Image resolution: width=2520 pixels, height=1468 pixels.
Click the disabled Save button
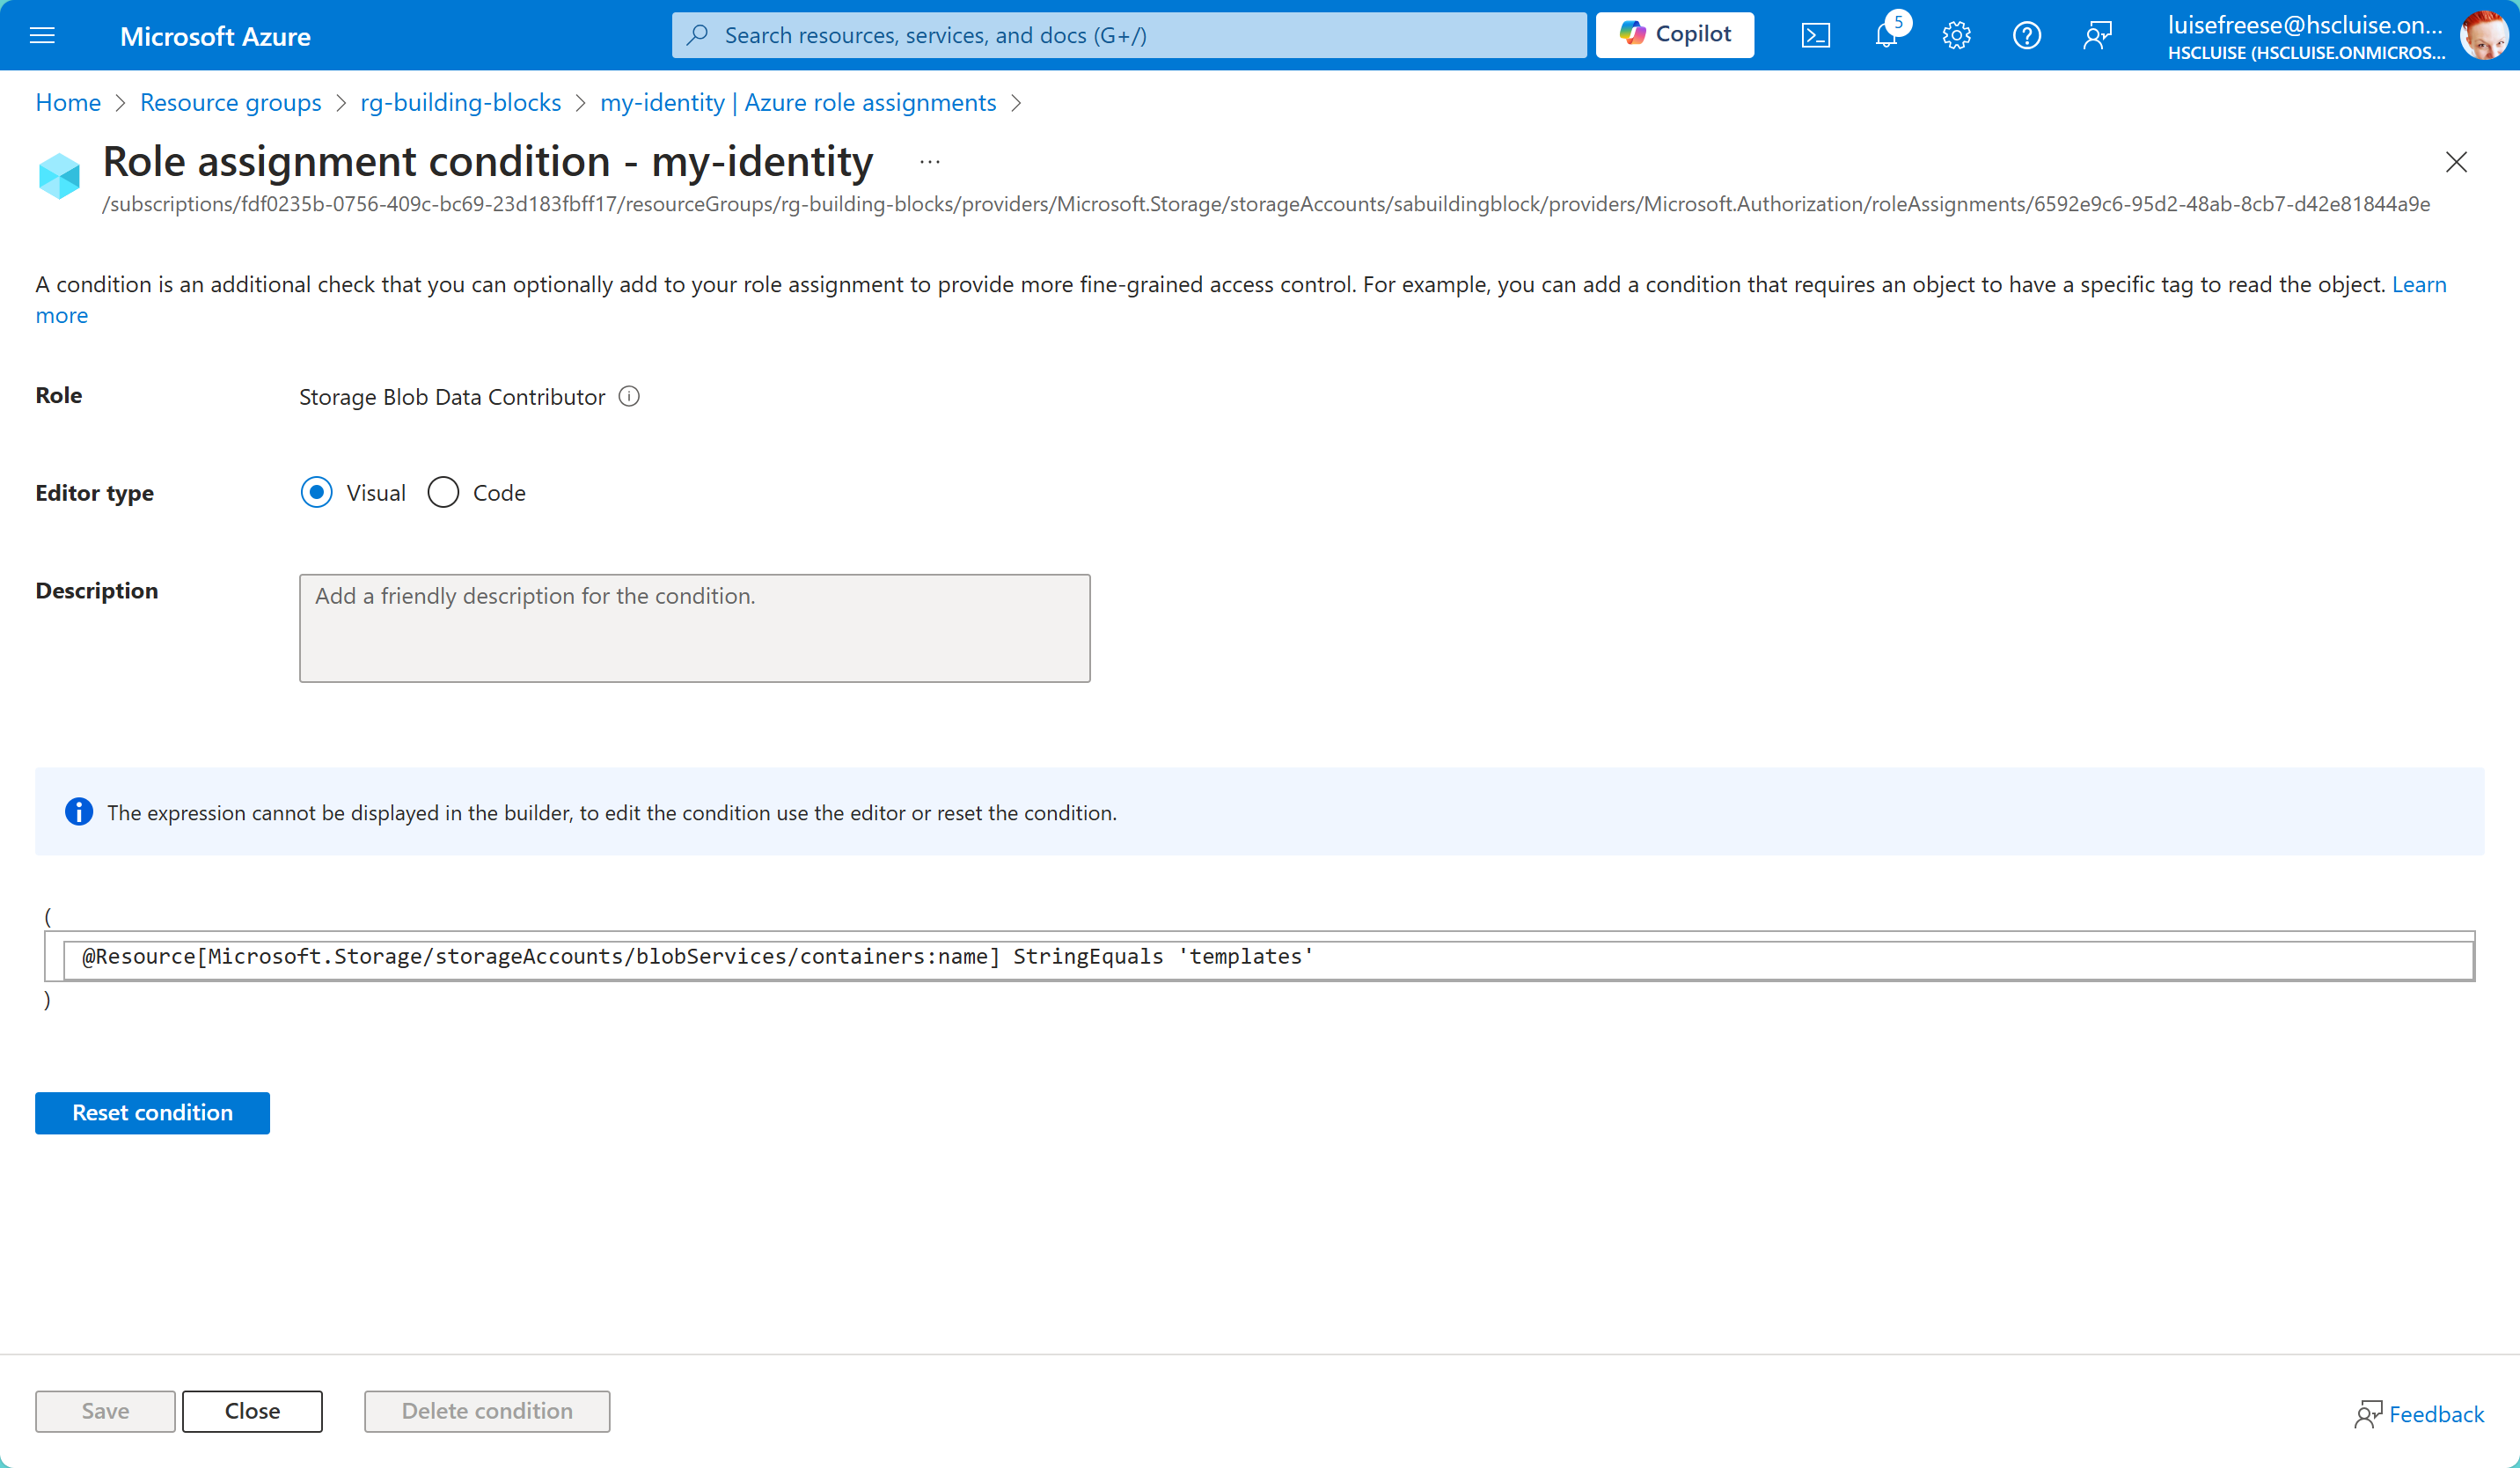[105, 1411]
